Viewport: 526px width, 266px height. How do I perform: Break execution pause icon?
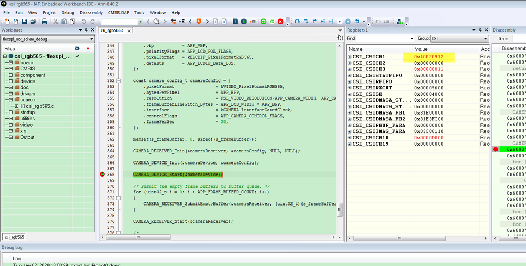click(x=348, y=22)
